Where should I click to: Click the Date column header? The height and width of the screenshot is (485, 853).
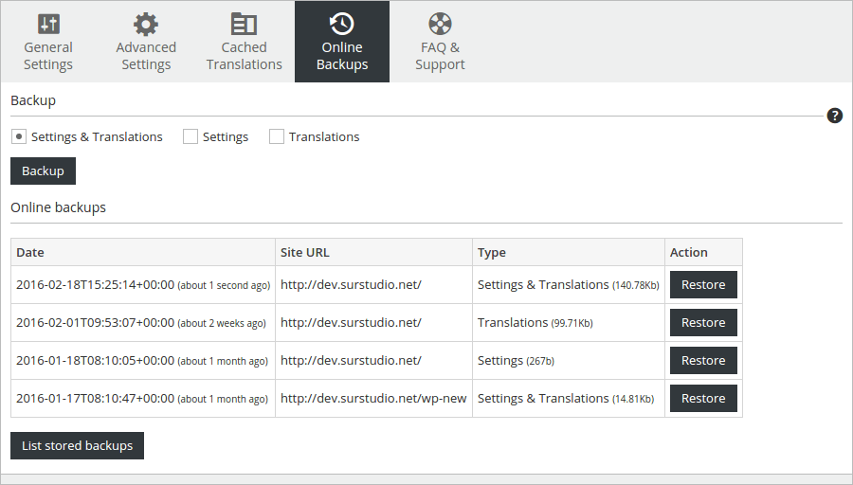(x=30, y=252)
